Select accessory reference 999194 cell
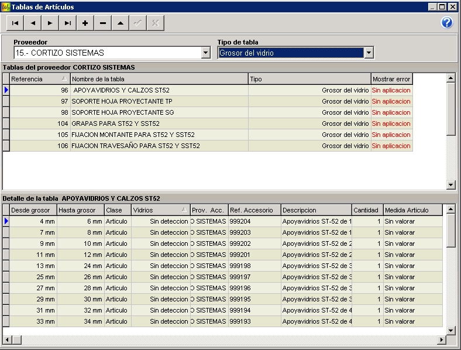Viewport: 461px width, 350px height. pyautogui.click(x=254, y=310)
